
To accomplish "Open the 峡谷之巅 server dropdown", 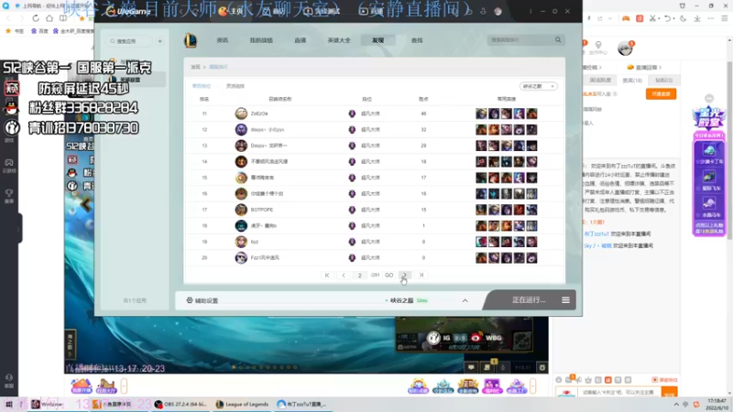I will pos(538,86).
